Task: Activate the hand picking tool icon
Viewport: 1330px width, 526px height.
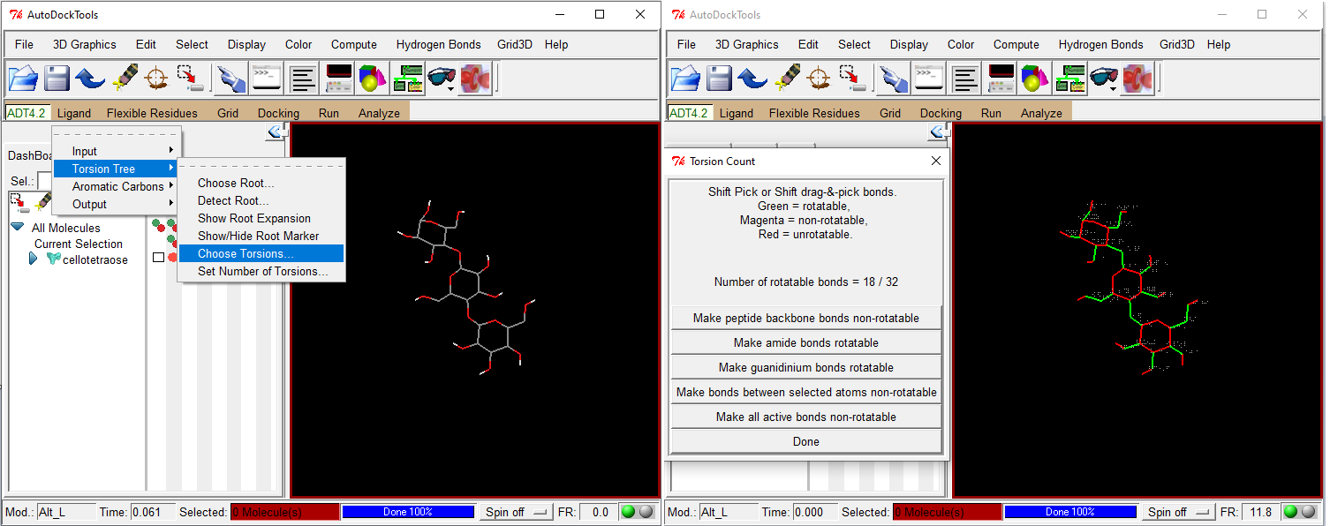Action: (231, 78)
